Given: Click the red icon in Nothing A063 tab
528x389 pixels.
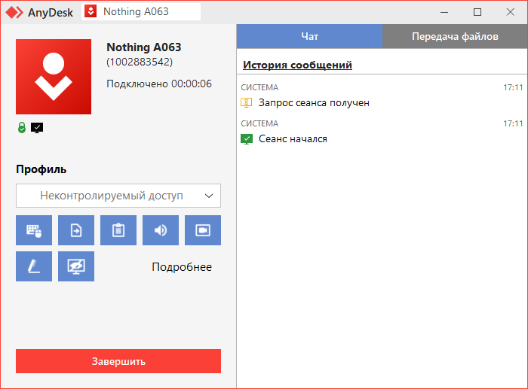Looking at the screenshot, I should point(91,11).
